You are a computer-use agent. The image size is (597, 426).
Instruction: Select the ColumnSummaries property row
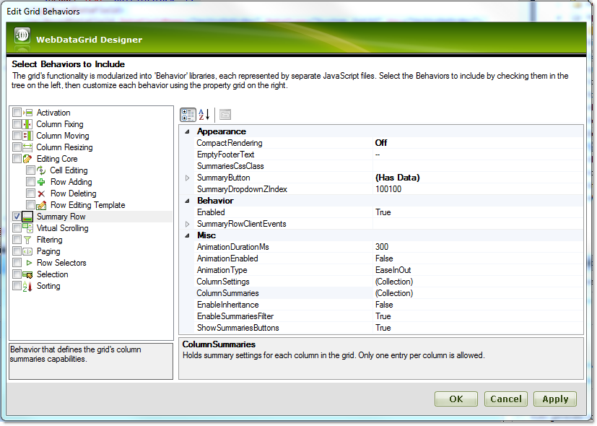228,293
